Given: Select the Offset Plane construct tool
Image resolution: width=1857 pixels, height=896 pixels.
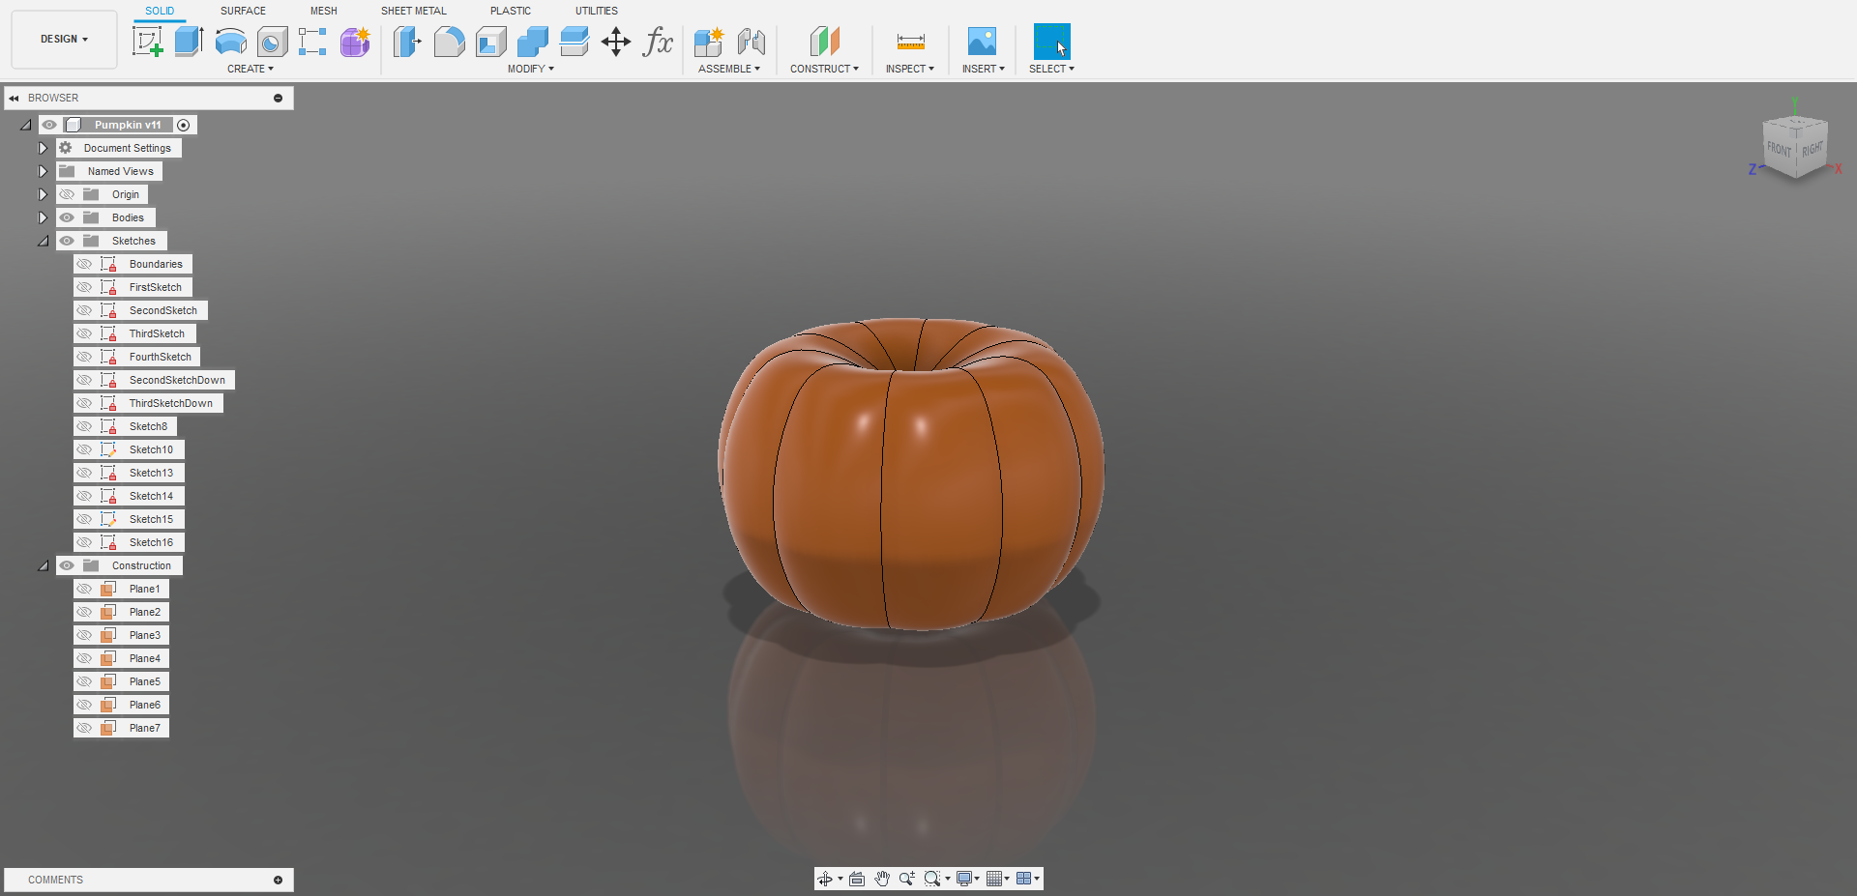Looking at the screenshot, I should click(x=824, y=42).
